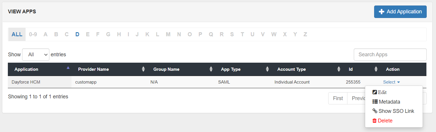Filter apps by letter D
436x132 pixels.
point(77,34)
